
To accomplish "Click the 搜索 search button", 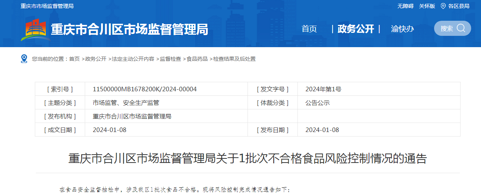I will coord(453,28).
